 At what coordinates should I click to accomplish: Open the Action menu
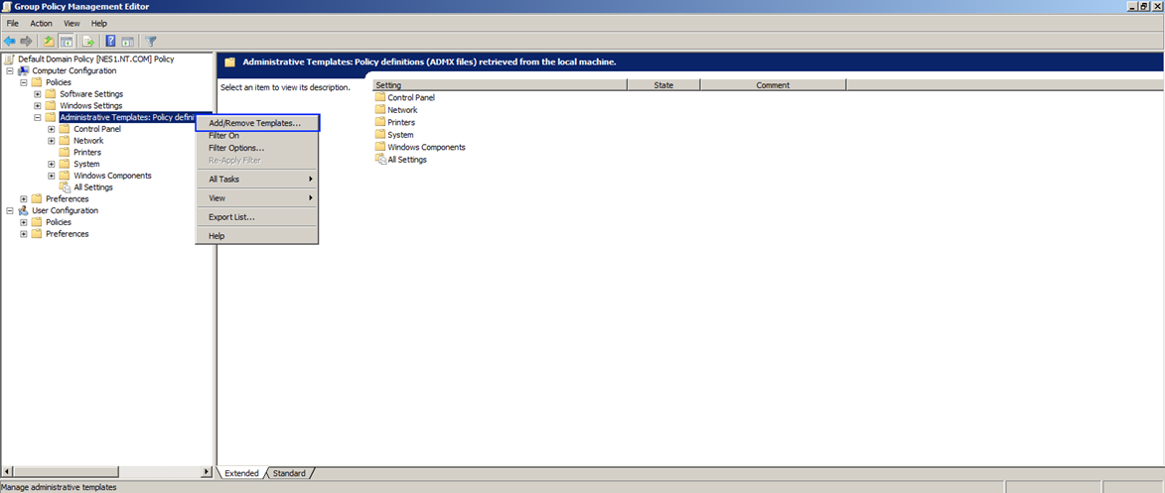(41, 24)
